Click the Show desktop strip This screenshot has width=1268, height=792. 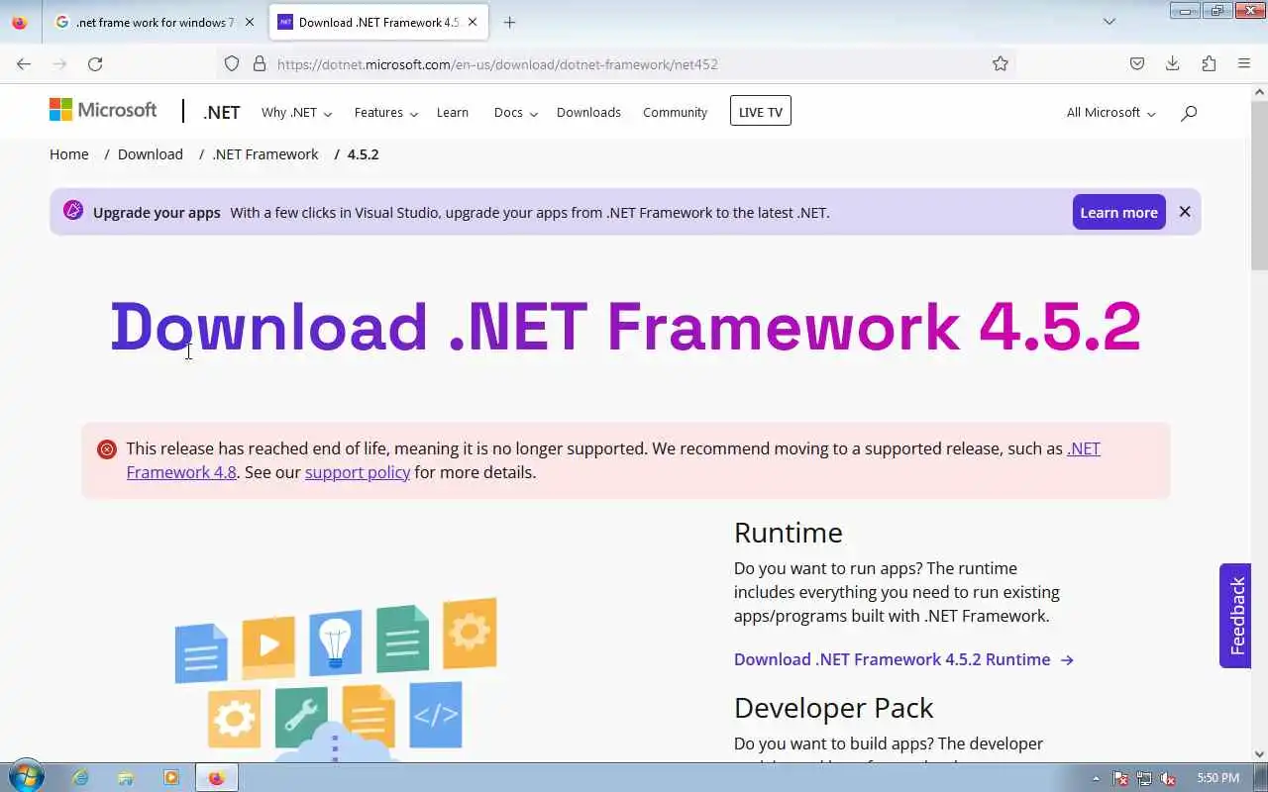tap(1261, 778)
